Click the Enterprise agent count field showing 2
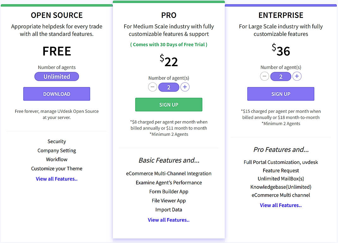The width and height of the screenshot is (338, 243). tap(281, 76)
